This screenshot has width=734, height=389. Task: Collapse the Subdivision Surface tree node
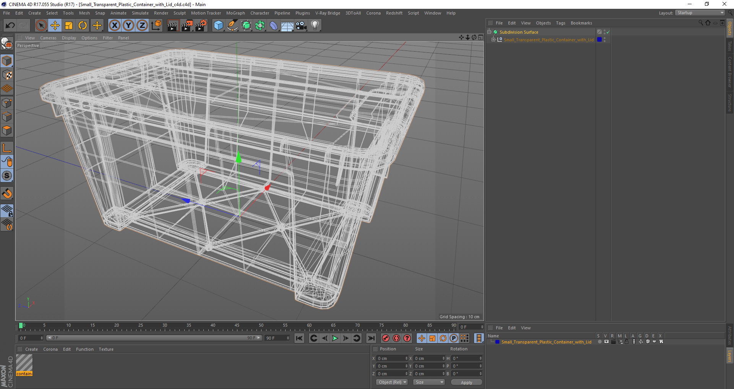(489, 32)
